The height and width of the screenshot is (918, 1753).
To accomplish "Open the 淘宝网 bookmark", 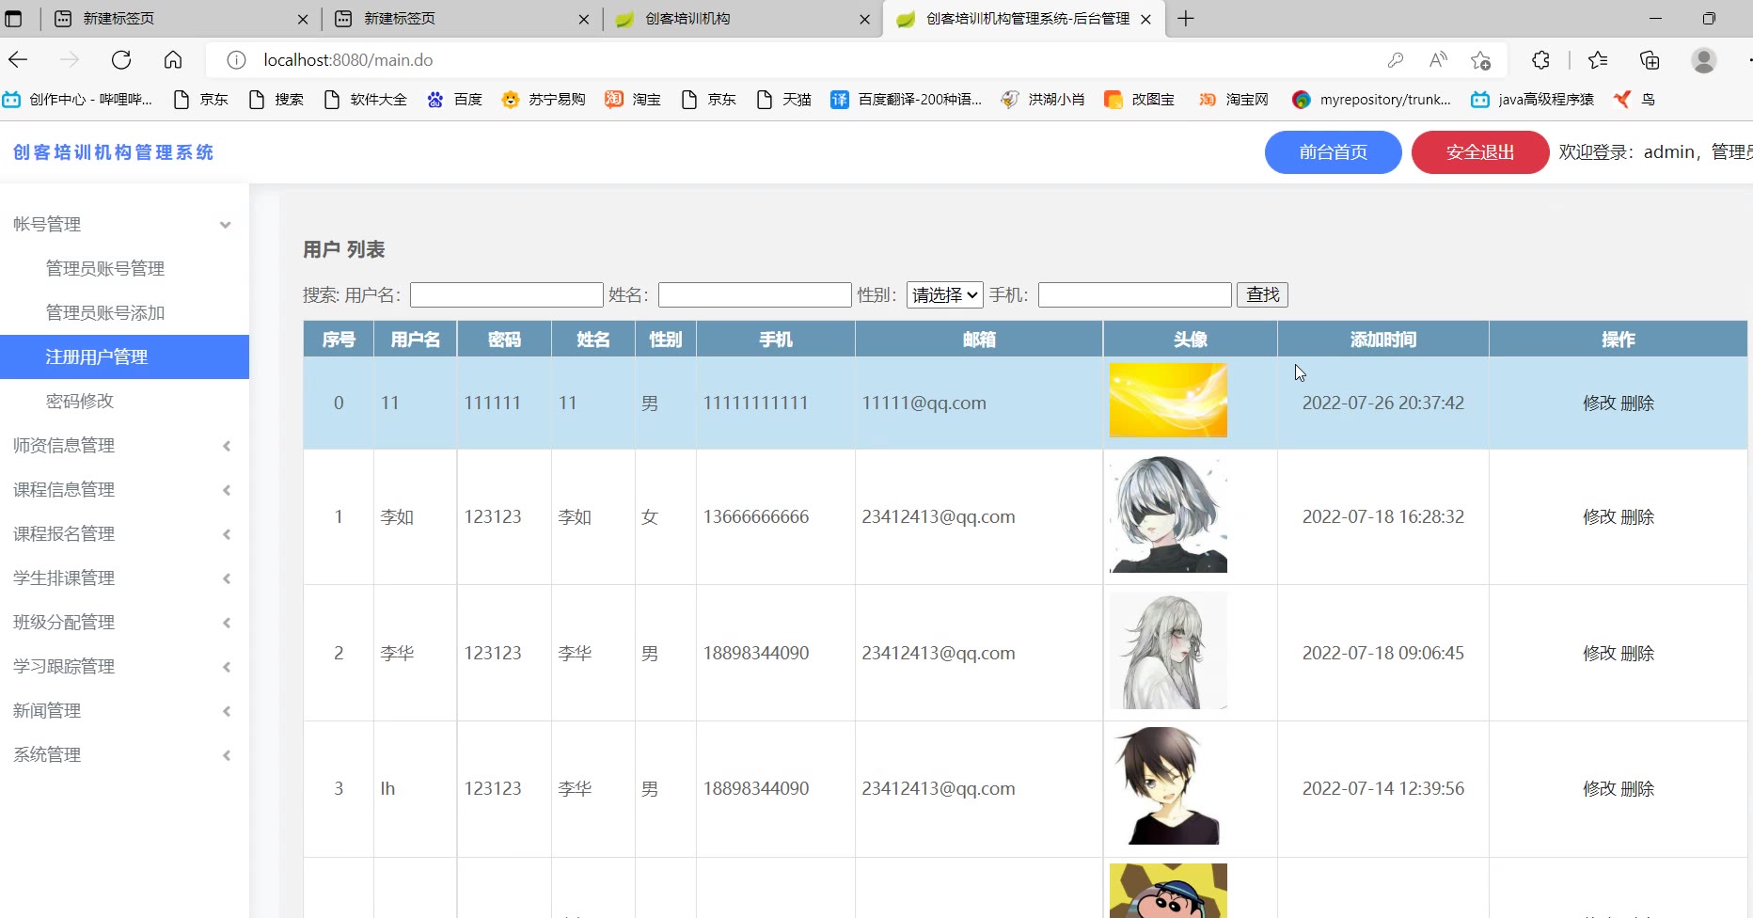I will (x=1234, y=100).
